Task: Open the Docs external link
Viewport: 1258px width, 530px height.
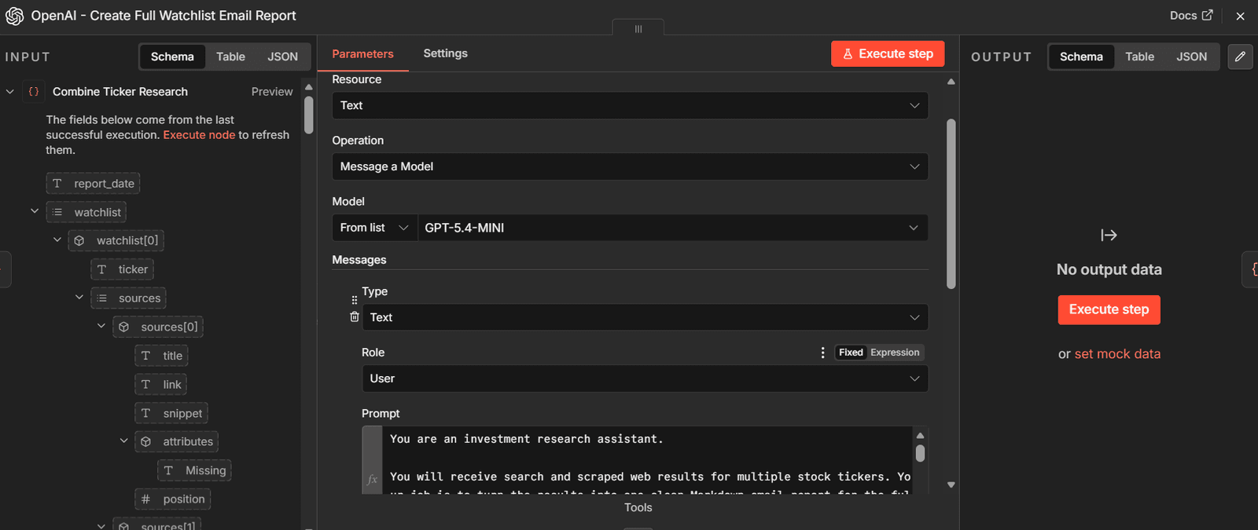Action: [1190, 16]
